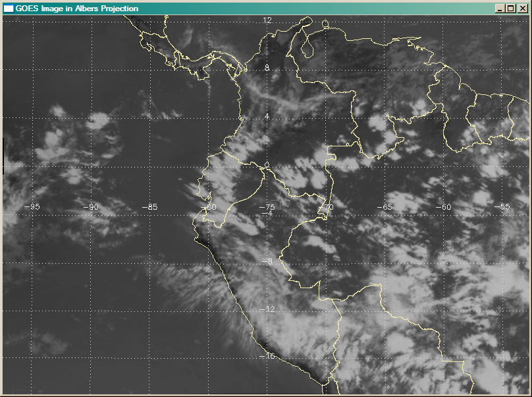Minimize the GOES Image window

[x=500, y=9]
